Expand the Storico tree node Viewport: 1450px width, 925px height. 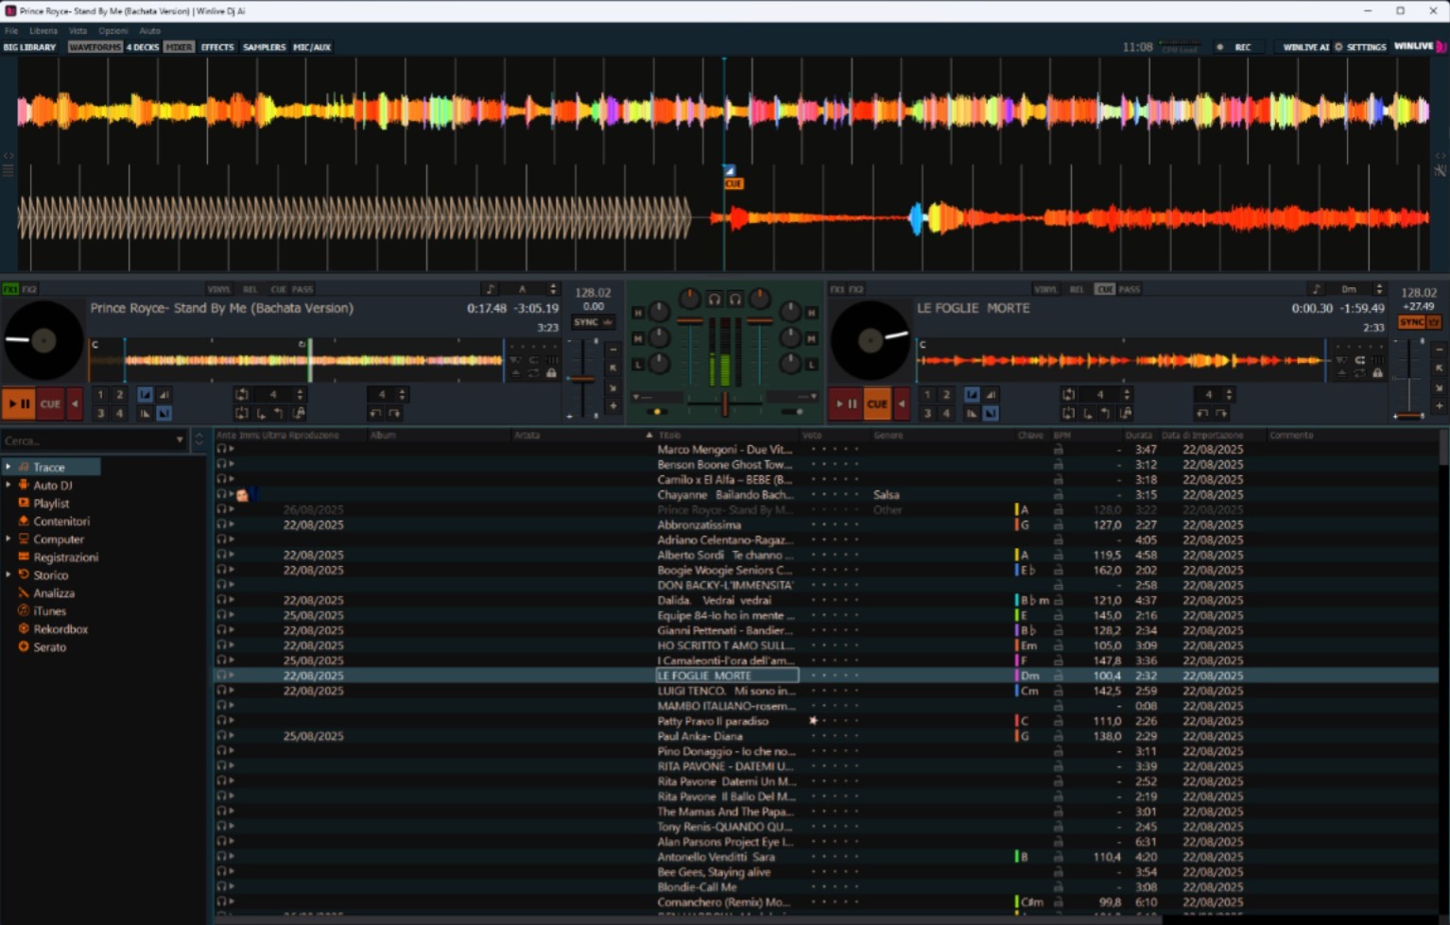[8, 575]
